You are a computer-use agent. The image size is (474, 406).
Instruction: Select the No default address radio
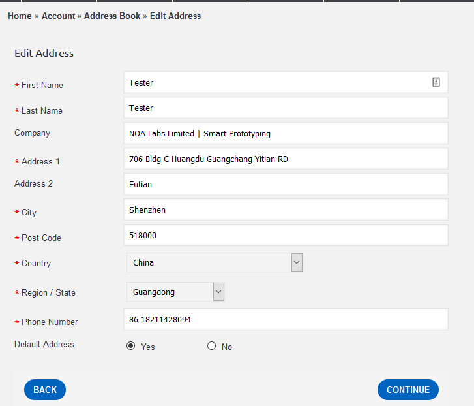pos(212,346)
